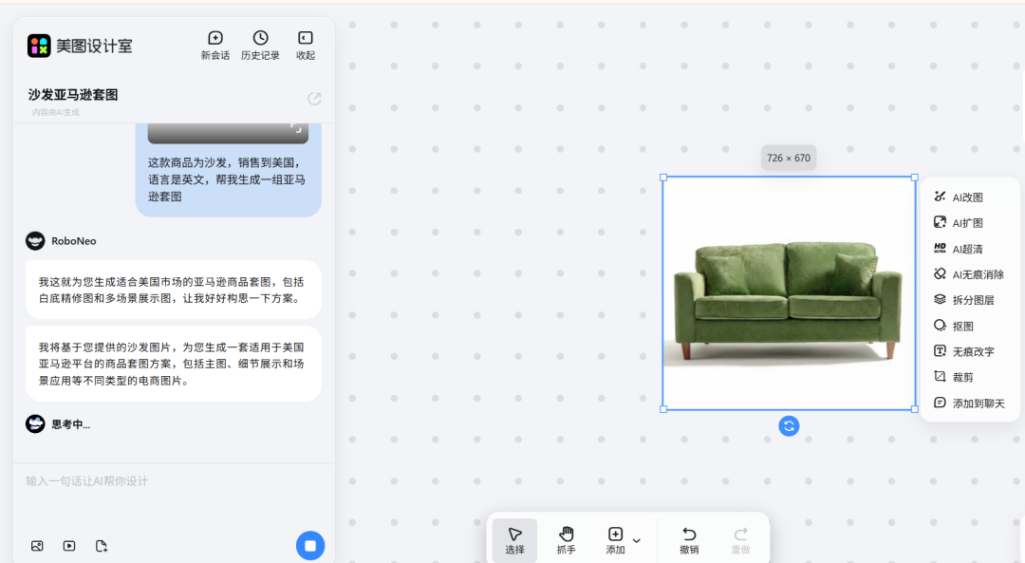Viewport: 1025px width, 563px height.
Task: Click the image upload icon
Action: point(36,546)
